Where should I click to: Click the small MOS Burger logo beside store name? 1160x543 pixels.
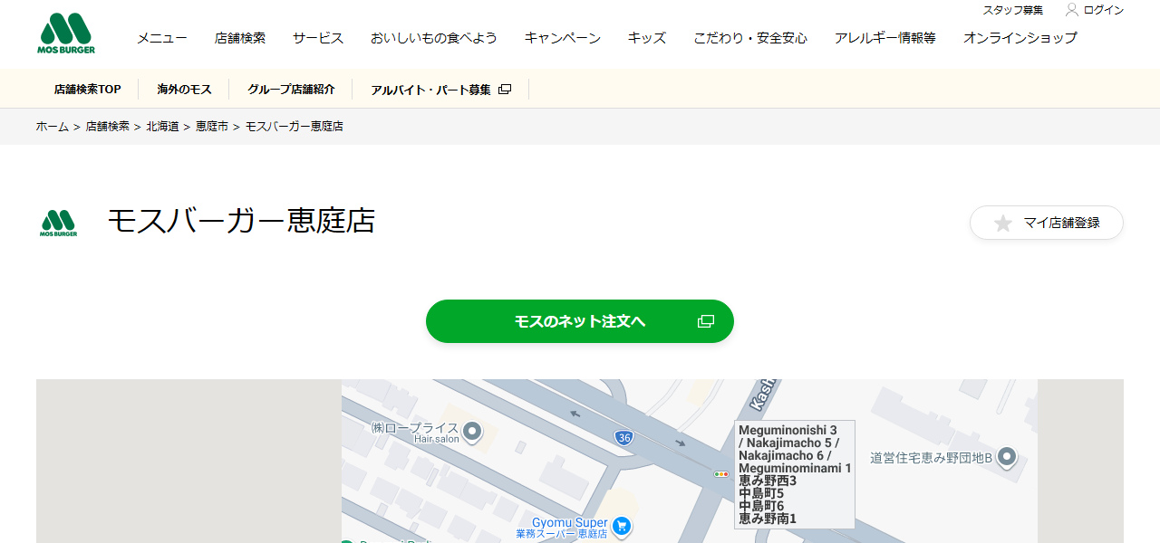[58, 223]
